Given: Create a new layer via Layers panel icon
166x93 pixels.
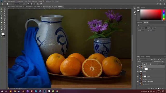Looking at the screenshot, I should (161, 88).
